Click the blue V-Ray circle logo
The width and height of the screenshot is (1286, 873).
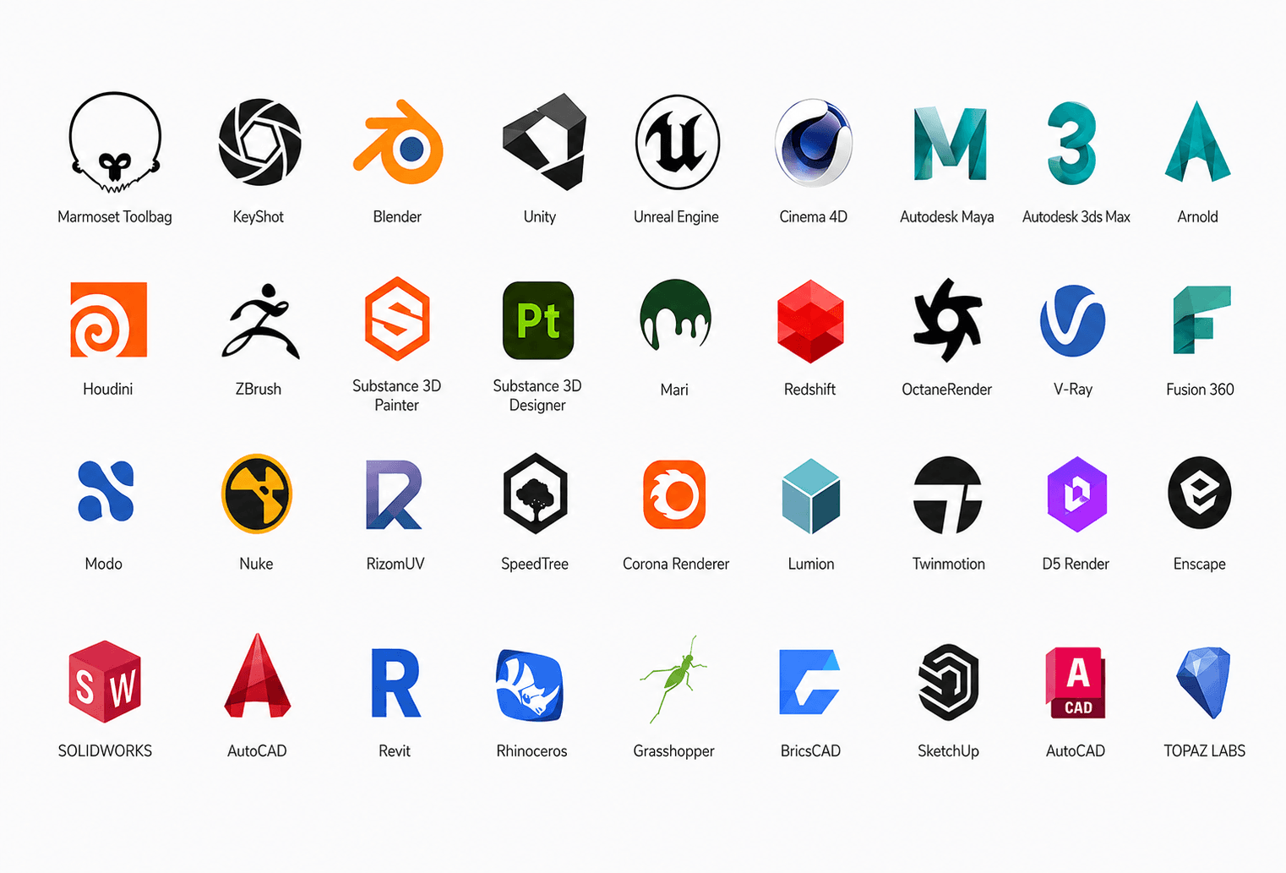pos(1072,320)
